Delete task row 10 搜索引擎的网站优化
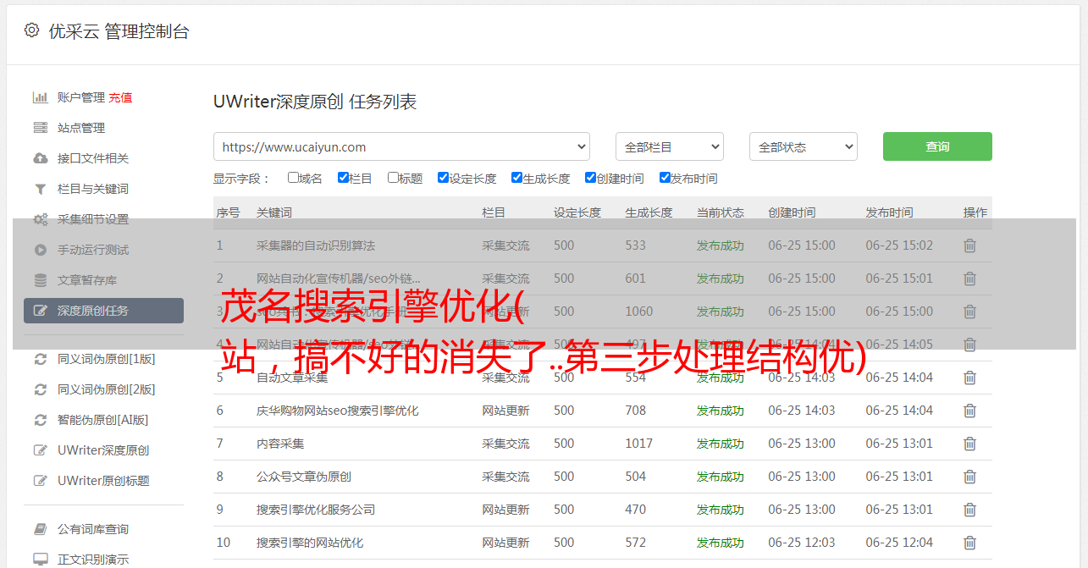Viewport: 1088px width, 568px height. (x=970, y=543)
